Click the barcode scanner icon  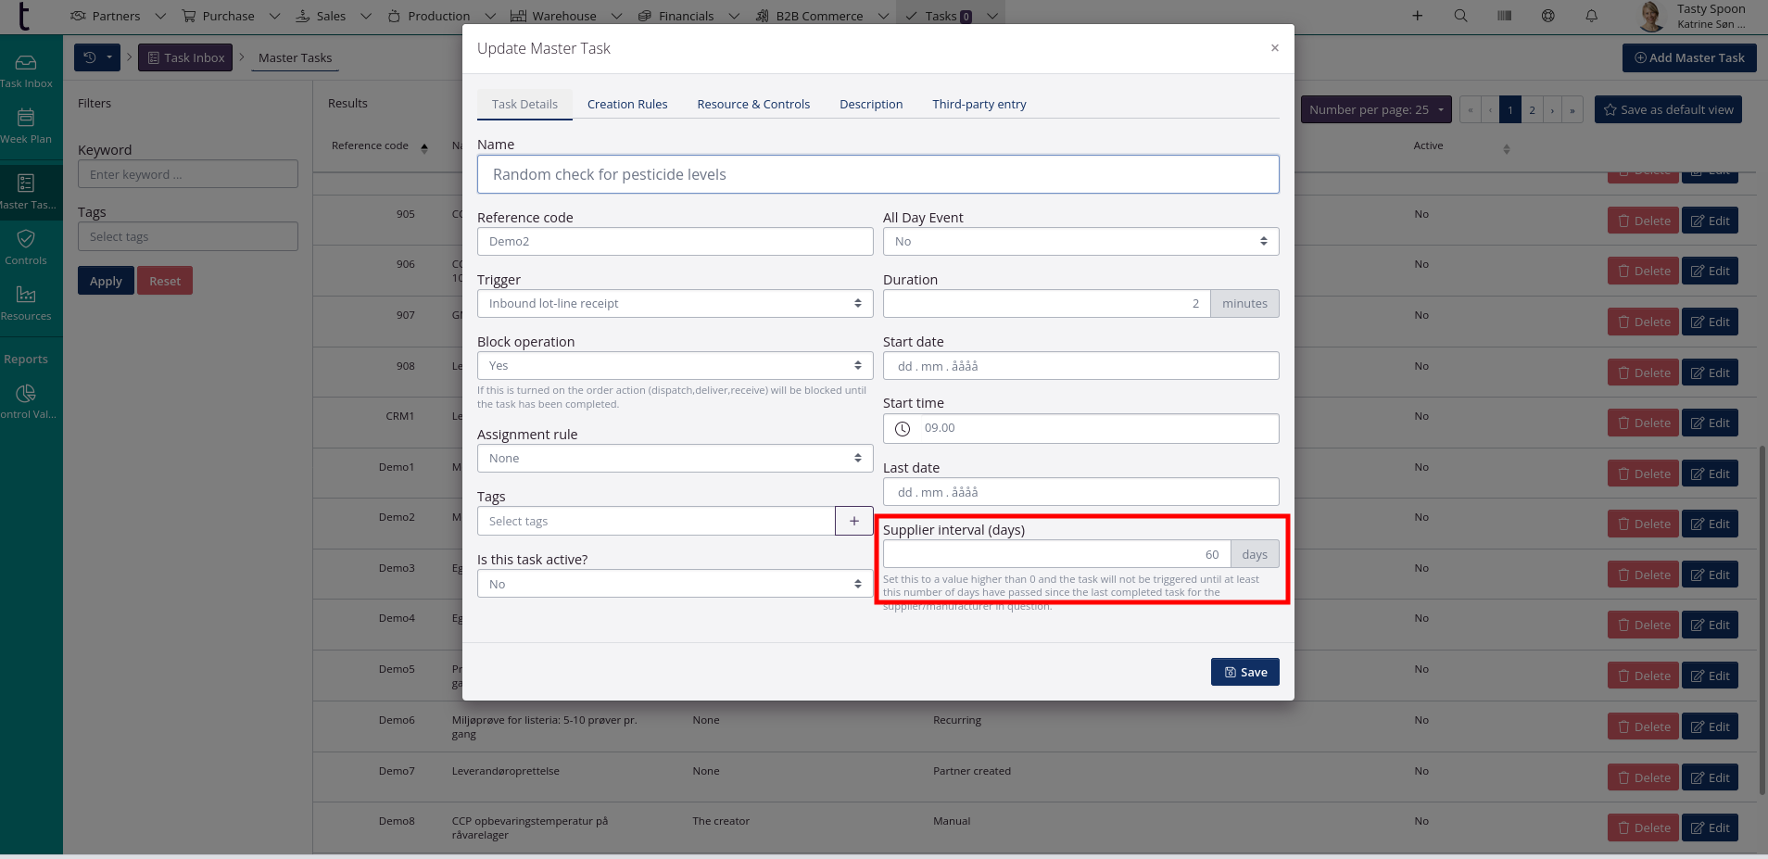(x=1504, y=16)
